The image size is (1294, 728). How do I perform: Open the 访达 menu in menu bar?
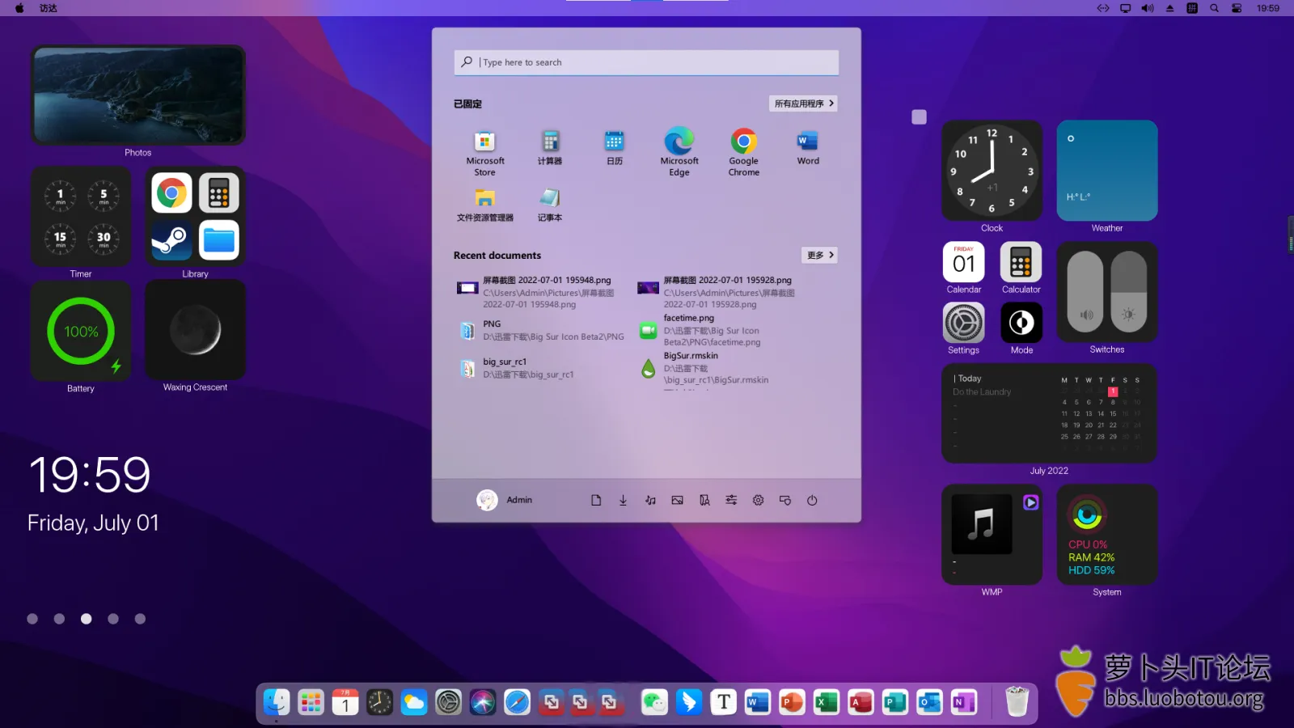click(x=49, y=8)
